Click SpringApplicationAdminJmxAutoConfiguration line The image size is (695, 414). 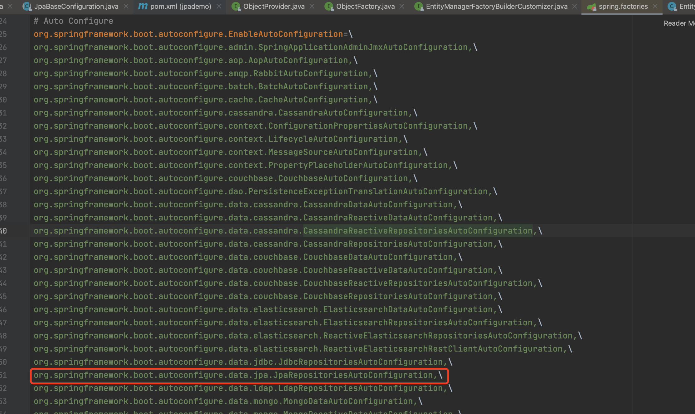pos(255,47)
